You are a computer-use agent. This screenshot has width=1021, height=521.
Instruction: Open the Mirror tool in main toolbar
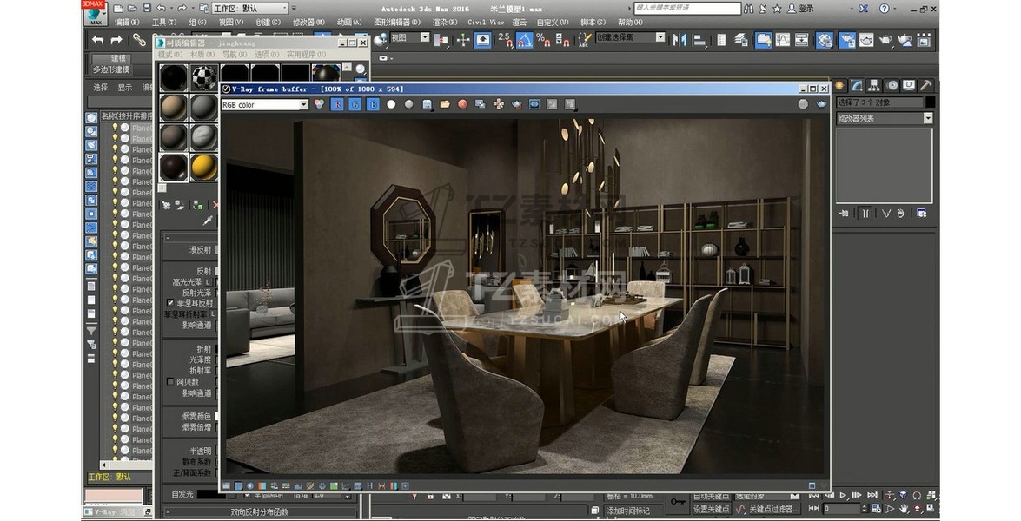[680, 40]
